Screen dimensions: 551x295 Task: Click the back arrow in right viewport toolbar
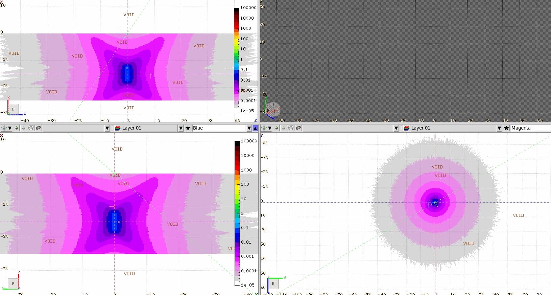[x=277, y=128]
